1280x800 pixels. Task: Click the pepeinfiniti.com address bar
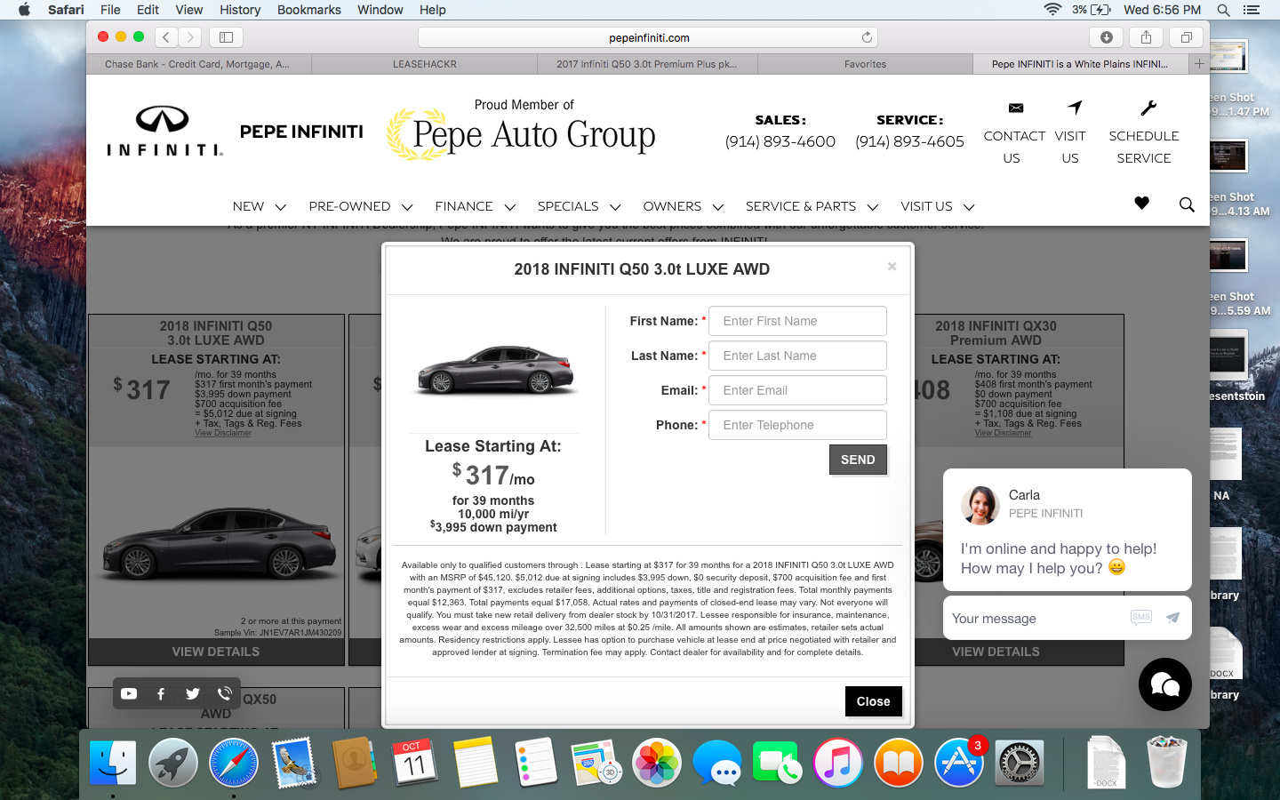pos(649,37)
